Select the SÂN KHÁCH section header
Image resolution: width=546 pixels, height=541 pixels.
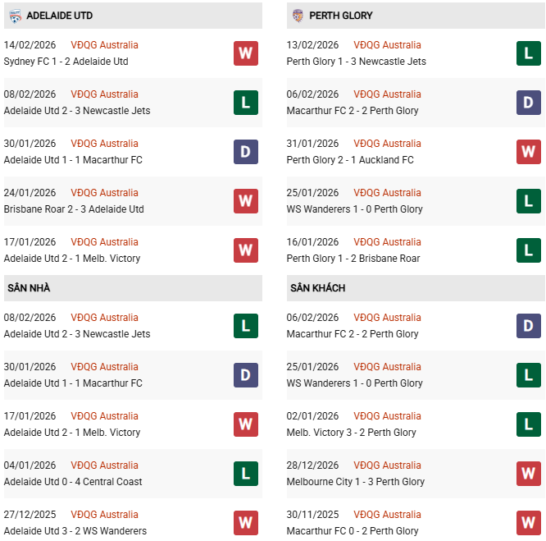click(x=317, y=288)
